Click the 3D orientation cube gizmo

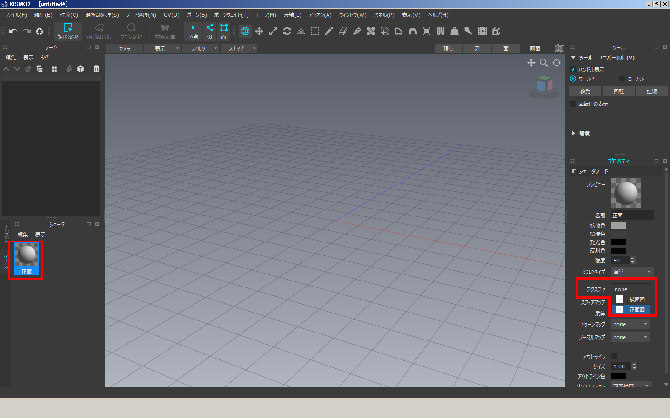(x=544, y=85)
